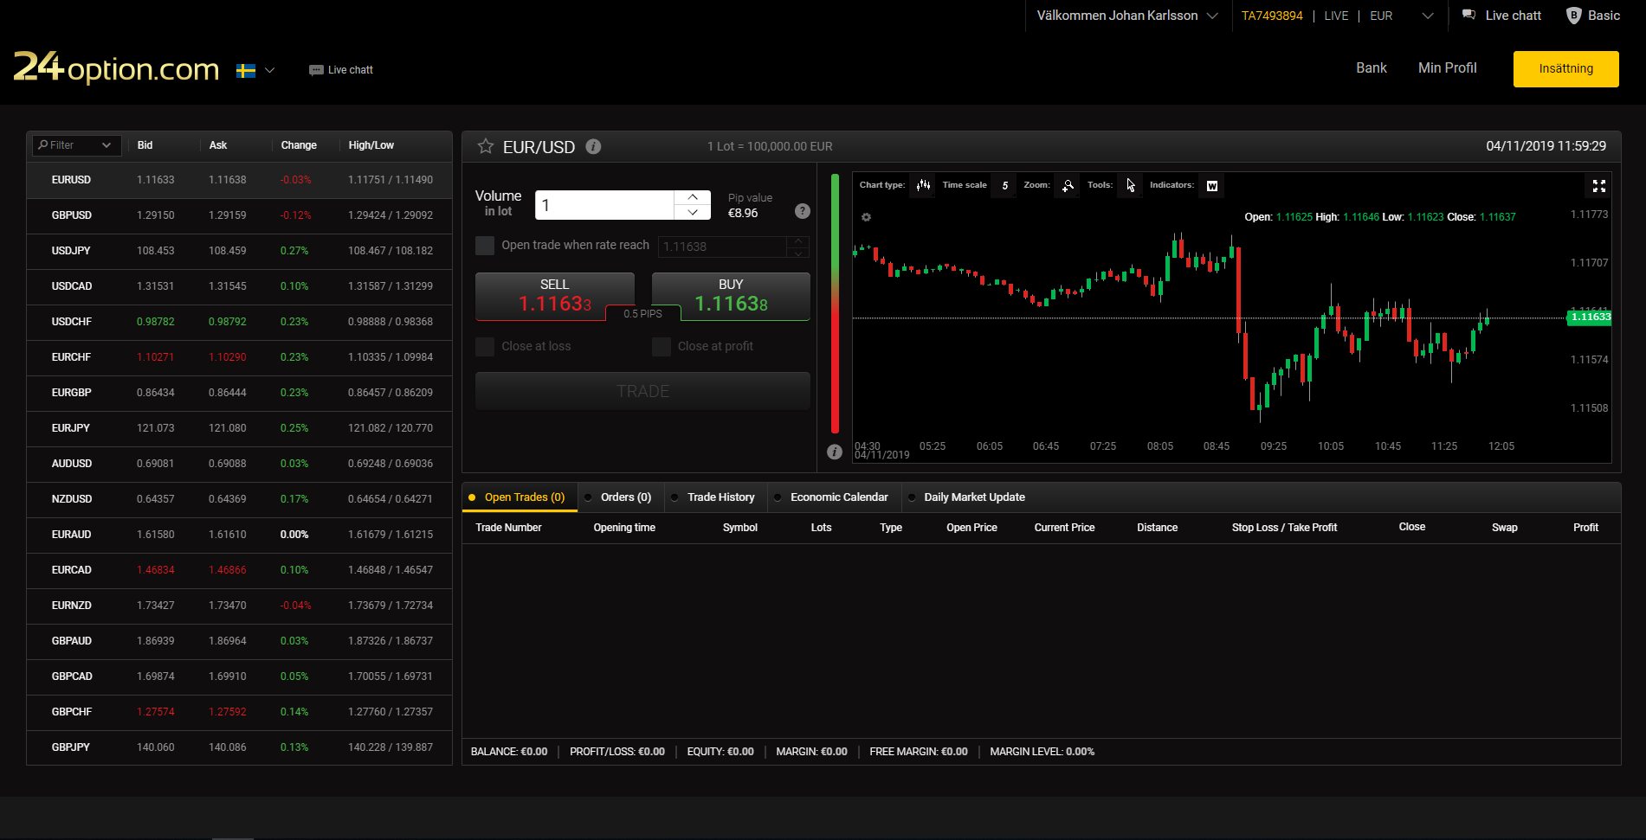Image resolution: width=1646 pixels, height=840 pixels.
Task: Click the 24option.com logo
Action: tap(116, 67)
